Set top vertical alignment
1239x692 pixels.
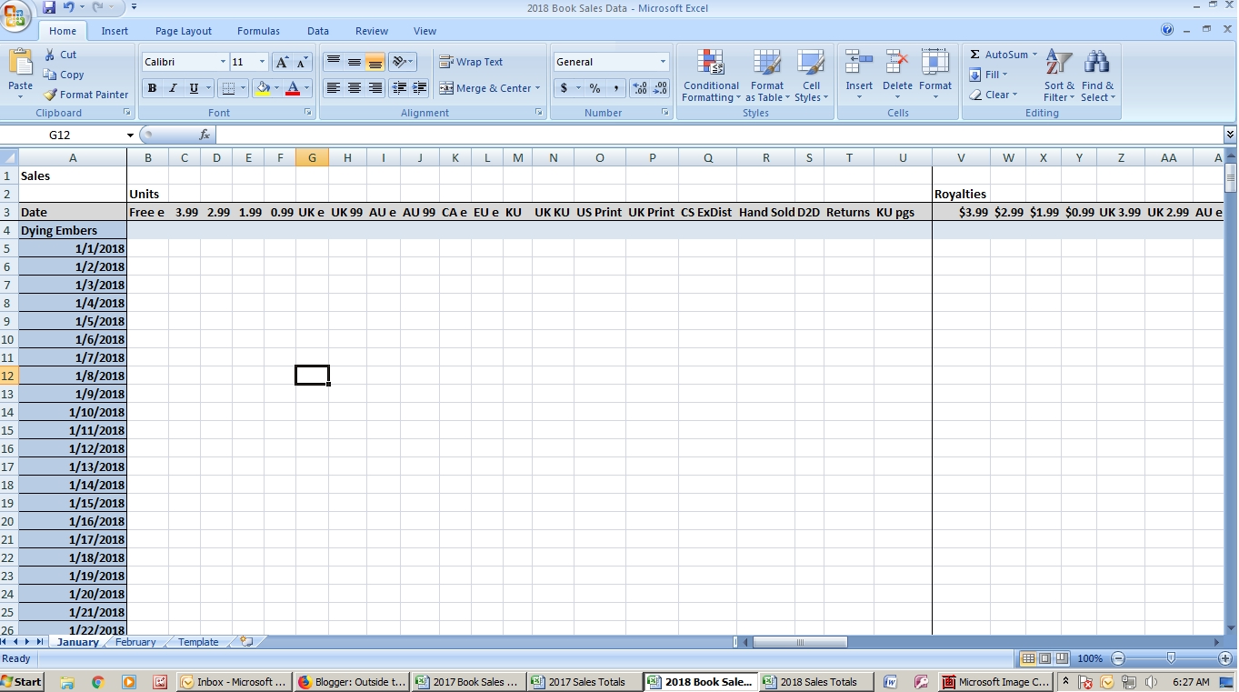tap(334, 62)
